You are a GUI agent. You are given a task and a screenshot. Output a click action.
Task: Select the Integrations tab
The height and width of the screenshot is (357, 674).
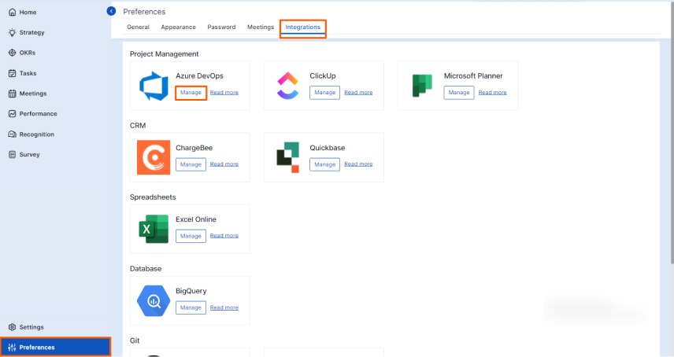point(302,27)
